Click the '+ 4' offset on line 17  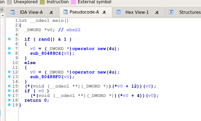point(136,96)
